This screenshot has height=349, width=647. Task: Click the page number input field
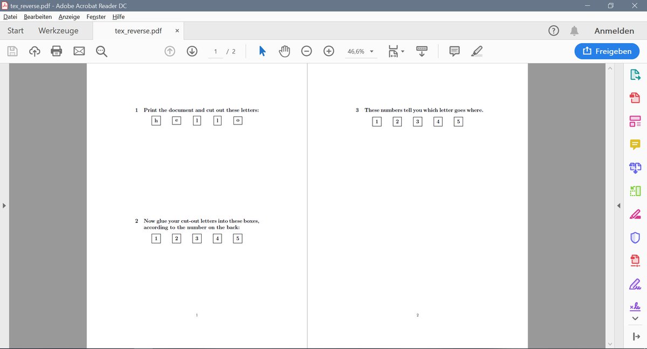click(x=216, y=52)
